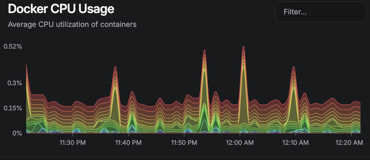This screenshot has height=160, width=370.
Task: Click the Filter input field
Action: (x=321, y=12)
